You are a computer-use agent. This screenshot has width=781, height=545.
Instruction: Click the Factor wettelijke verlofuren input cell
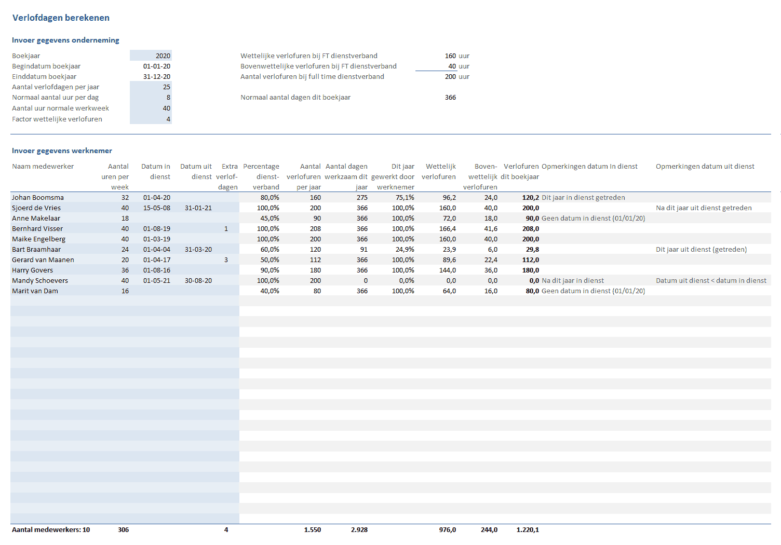[x=151, y=119]
